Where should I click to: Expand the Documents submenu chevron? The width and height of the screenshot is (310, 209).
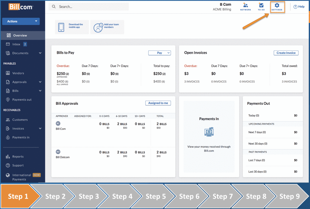pos(40,53)
